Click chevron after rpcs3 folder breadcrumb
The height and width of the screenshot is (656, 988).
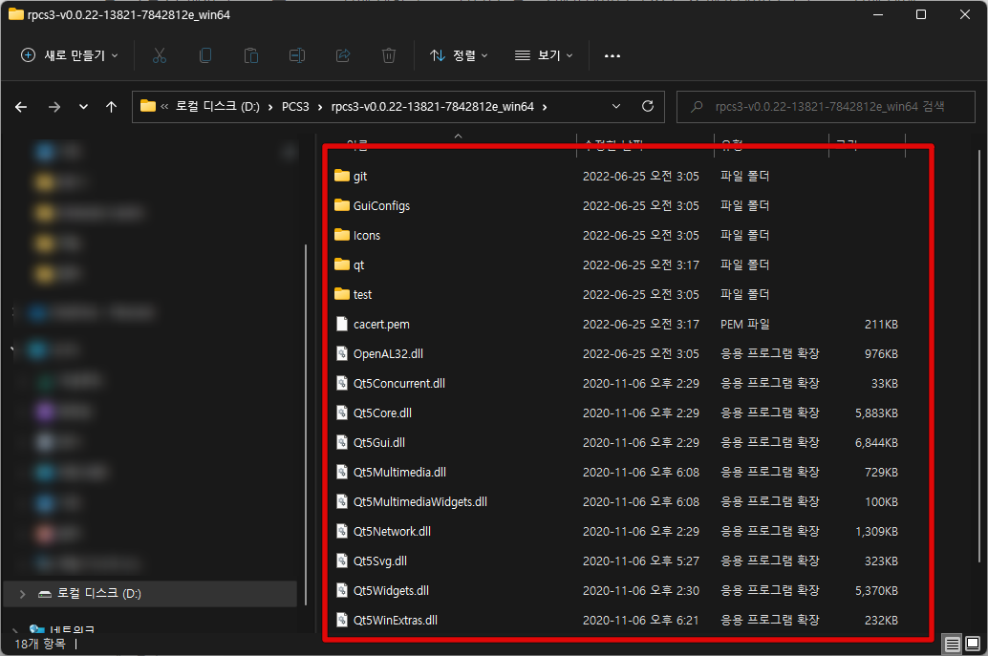(545, 107)
